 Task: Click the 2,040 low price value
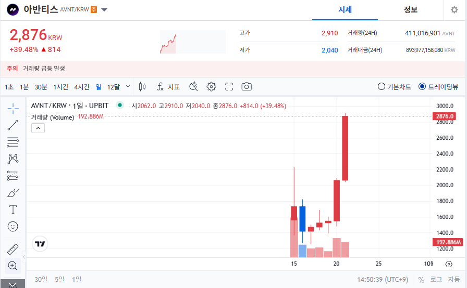tap(329, 50)
